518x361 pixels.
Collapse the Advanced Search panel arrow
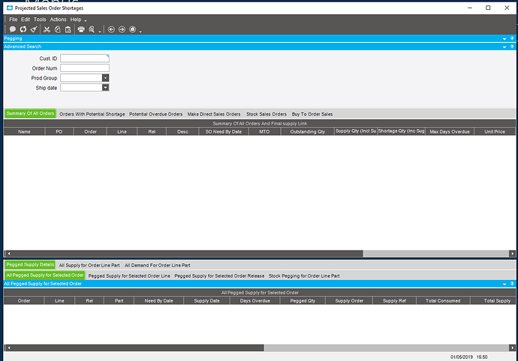(504, 47)
